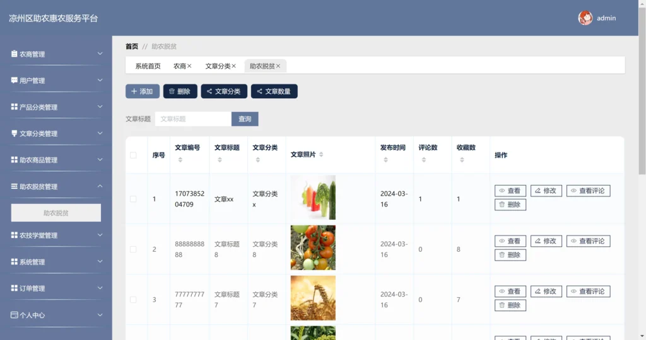Image resolution: width=646 pixels, height=340 pixels.
Task: Click the 助农脱贫管理 list icon
Action: point(14,186)
